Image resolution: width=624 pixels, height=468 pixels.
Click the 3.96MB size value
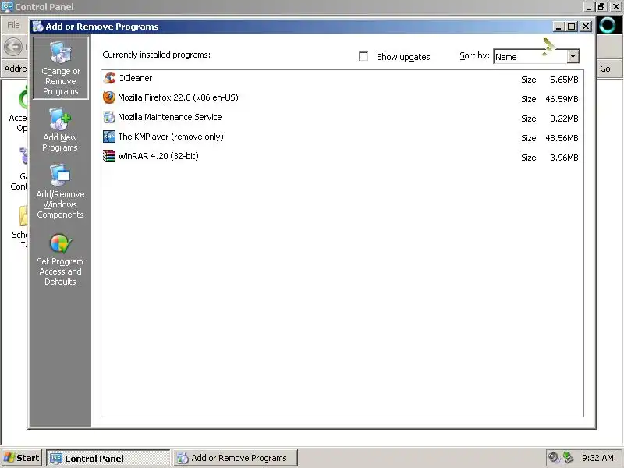click(564, 158)
